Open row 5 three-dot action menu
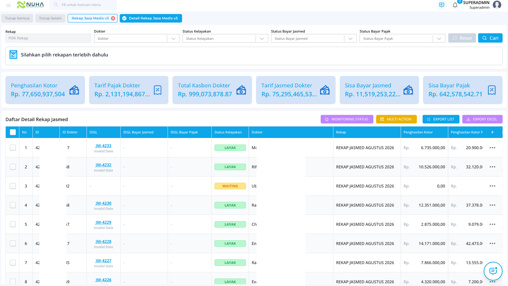 (x=492, y=224)
